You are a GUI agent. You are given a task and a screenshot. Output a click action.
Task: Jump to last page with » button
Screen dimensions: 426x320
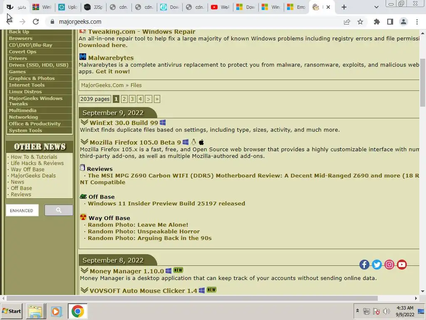[157, 99]
